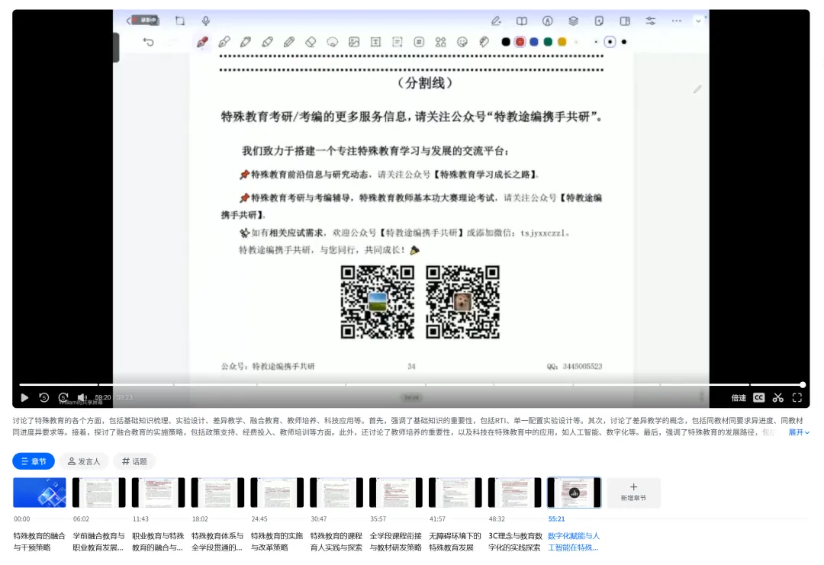The height and width of the screenshot is (565, 824).
Task: Switch to the 发言人 tab
Action: pyautogui.click(x=84, y=461)
